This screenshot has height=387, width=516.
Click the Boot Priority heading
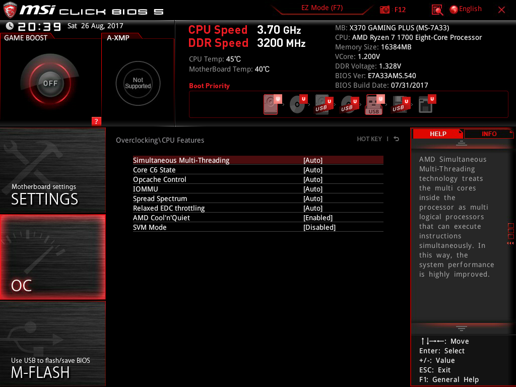(x=209, y=86)
